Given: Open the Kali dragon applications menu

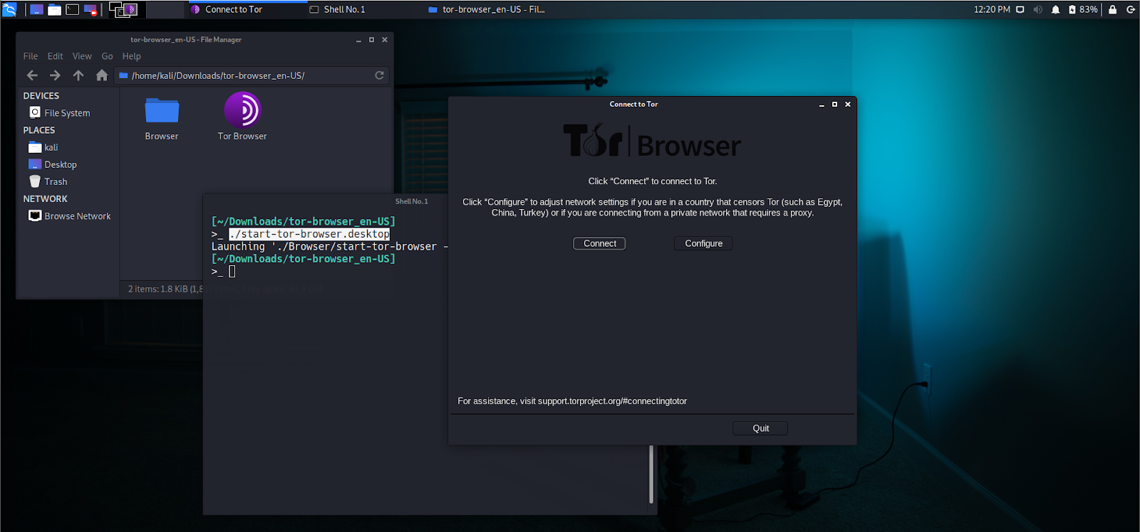Looking at the screenshot, I should click(9, 9).
